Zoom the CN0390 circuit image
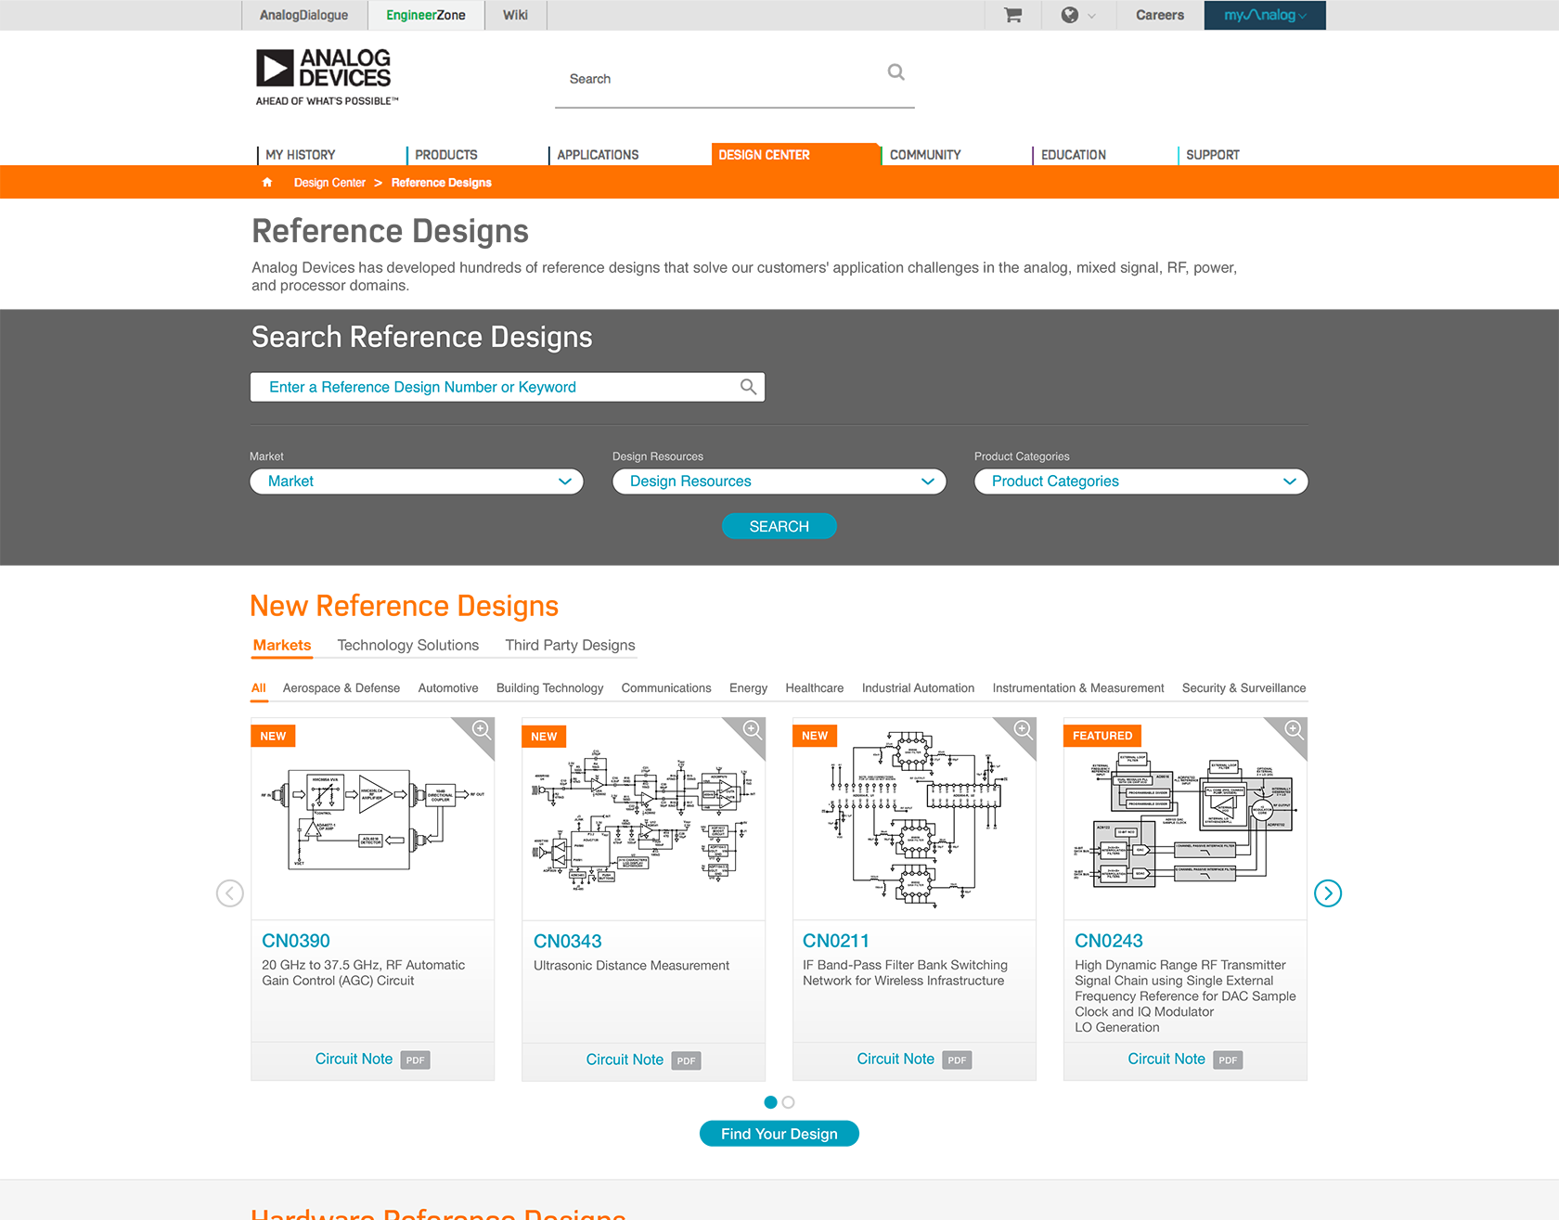 [x=481, y=729]
